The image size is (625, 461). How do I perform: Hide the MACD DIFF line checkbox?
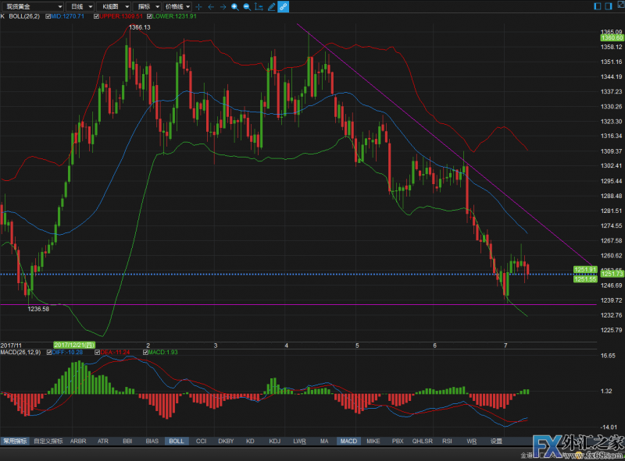[x=48, y=352]
